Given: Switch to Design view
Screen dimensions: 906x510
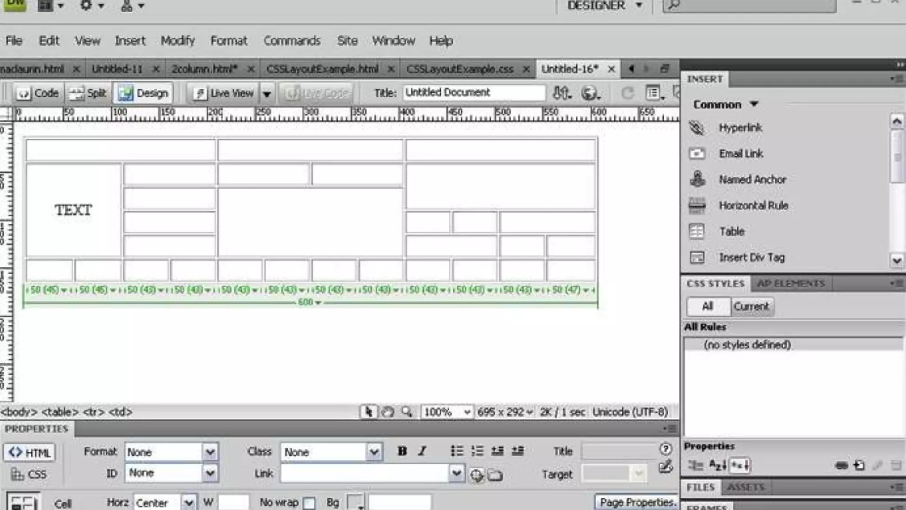Looking at the screenshot, I should click(143, 93).
